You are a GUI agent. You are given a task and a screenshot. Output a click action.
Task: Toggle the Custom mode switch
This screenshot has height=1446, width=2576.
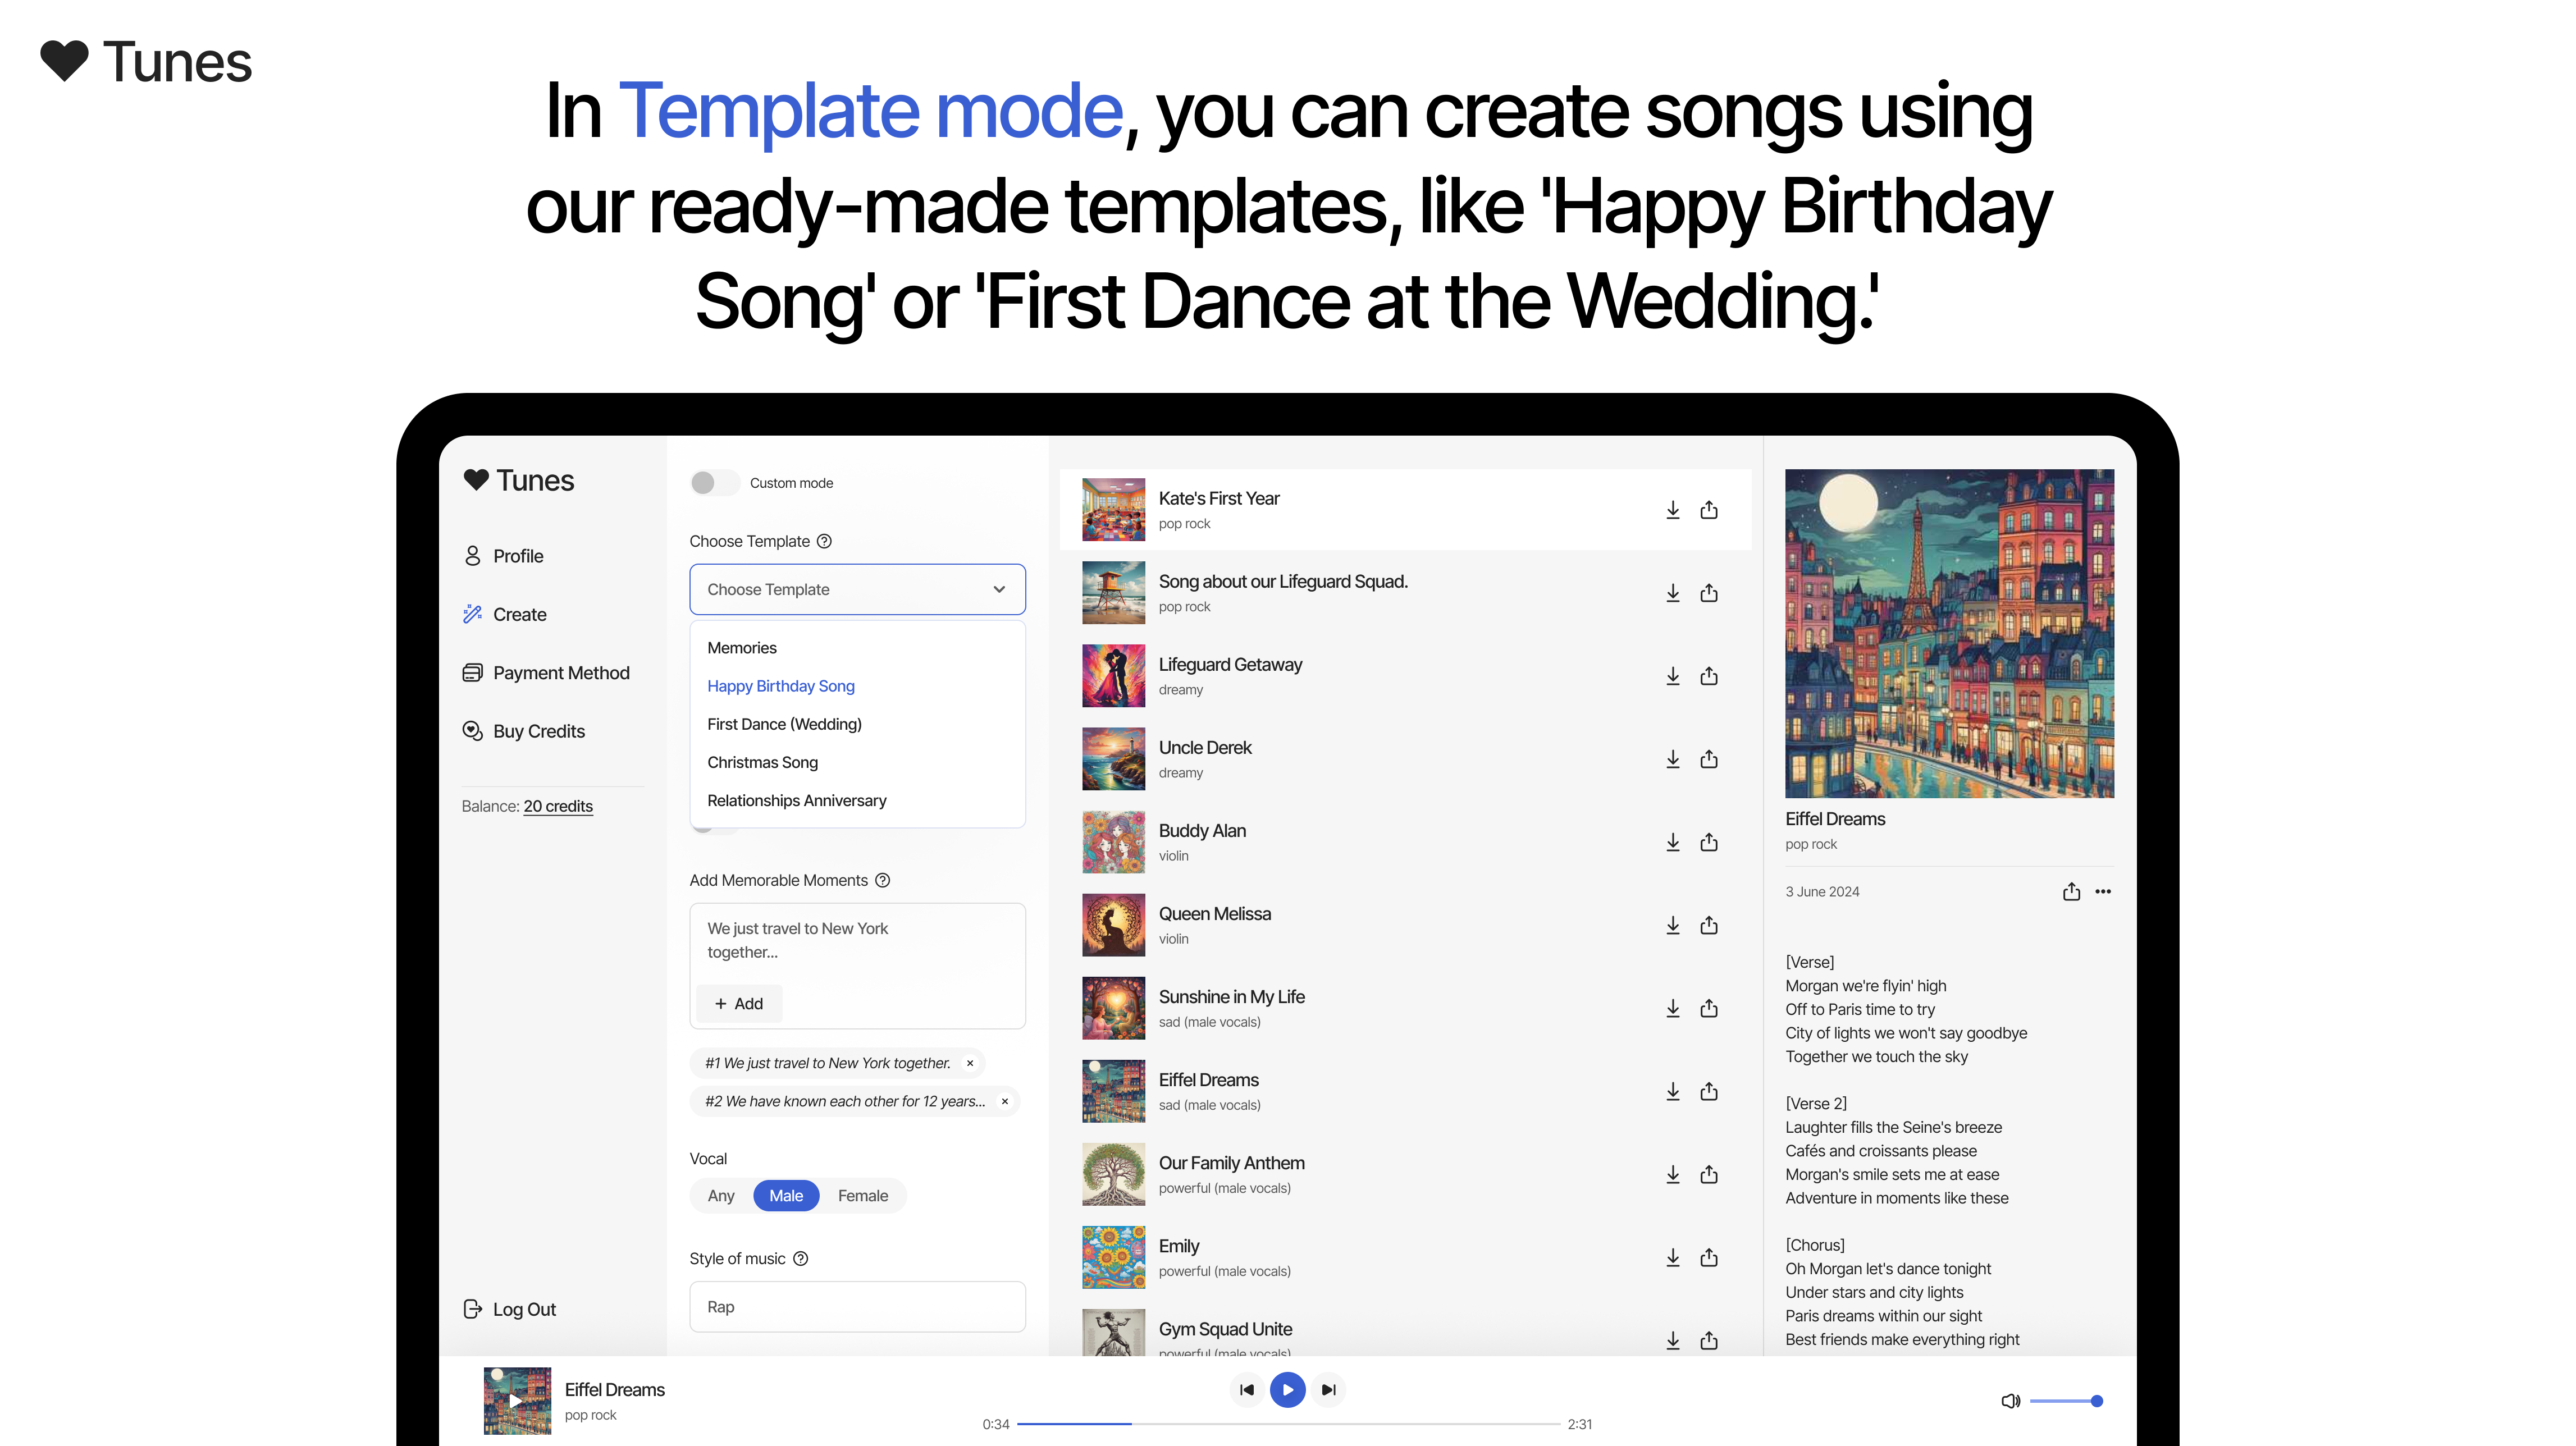(714, 483)
